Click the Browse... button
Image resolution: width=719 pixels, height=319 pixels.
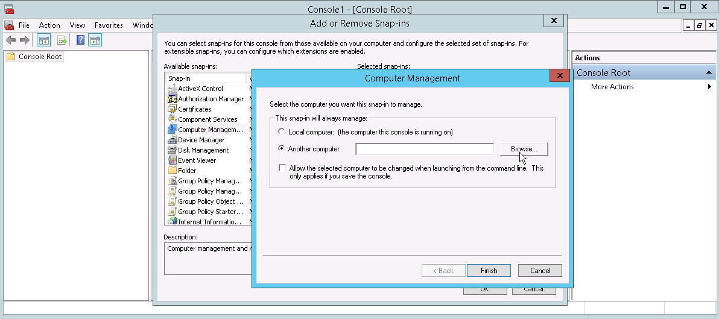coord(524,149)
